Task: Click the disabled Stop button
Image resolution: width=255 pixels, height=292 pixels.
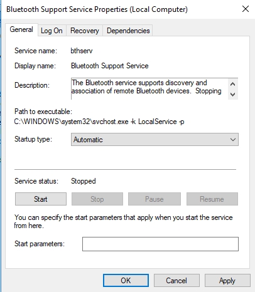Action: click(x=97, y=199)
